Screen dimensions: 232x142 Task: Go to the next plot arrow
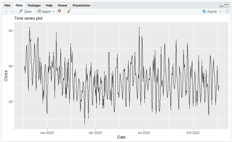[12, 11]
